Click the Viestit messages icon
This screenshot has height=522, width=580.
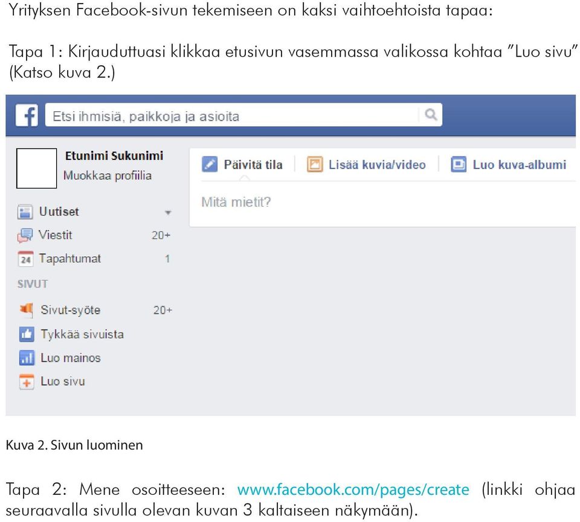tap(25, 235)
